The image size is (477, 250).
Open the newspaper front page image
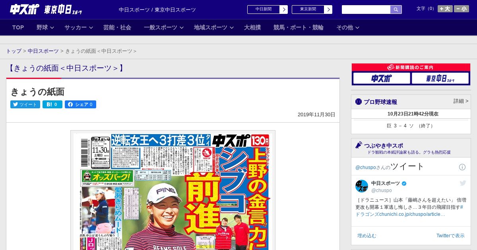click(173, 190)
